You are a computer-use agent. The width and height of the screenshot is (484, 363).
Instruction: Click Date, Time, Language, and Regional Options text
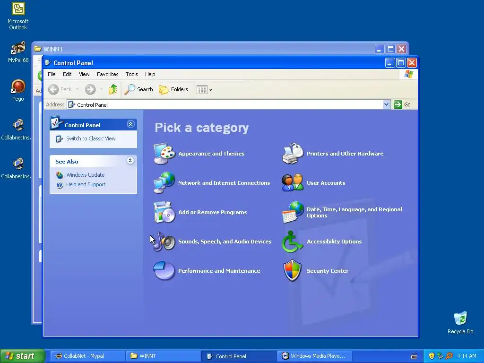click(354, 212)
